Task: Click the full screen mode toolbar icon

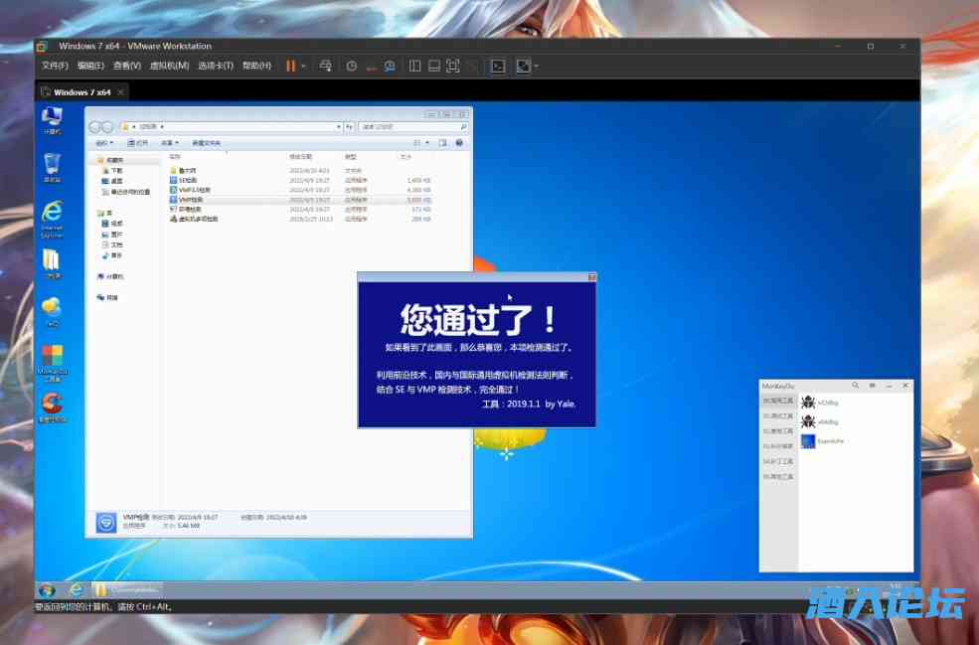Action: (x=453, y=67)
